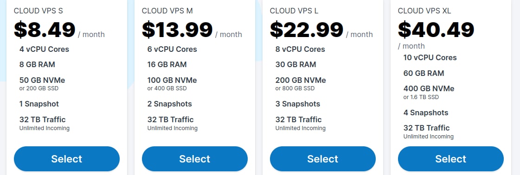Click the $22.99 monthly price

[x=307, y=30]
